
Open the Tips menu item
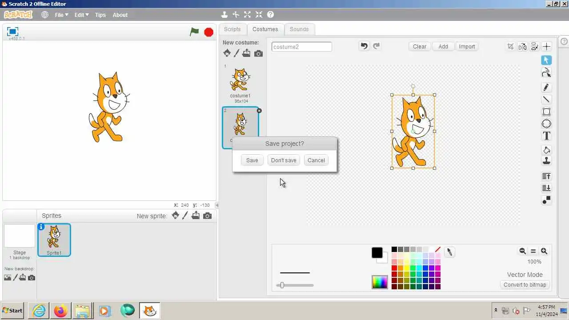coord(100,15)
